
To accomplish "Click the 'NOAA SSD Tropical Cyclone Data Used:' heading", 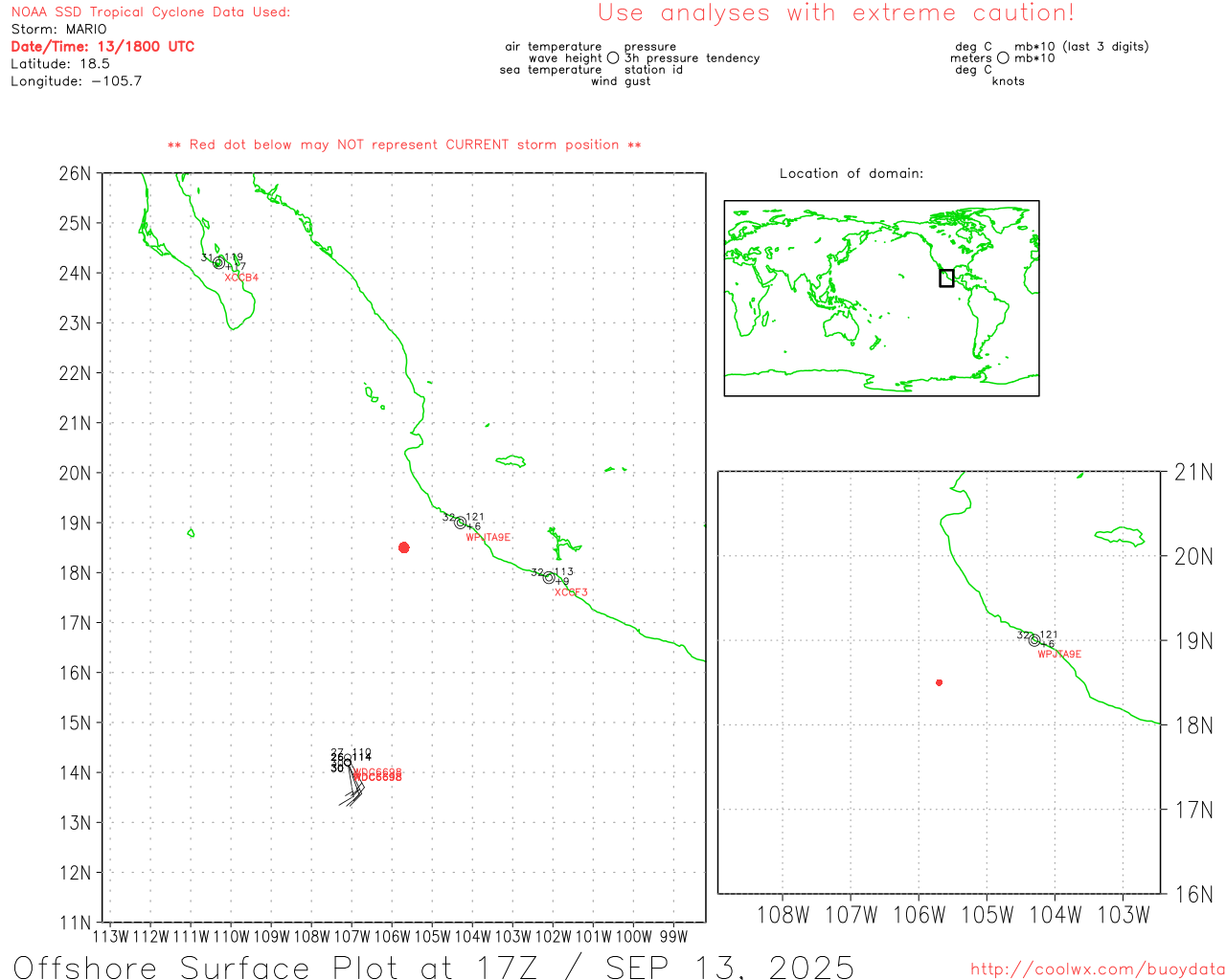I will click(x=150, y=12).
